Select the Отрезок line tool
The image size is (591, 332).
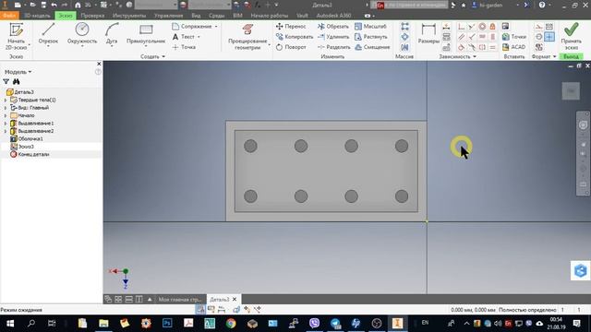point(48,33)
